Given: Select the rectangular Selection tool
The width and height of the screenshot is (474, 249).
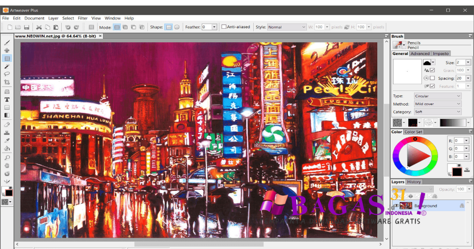Looking at the screenshot, I should [x=7, y=58].
